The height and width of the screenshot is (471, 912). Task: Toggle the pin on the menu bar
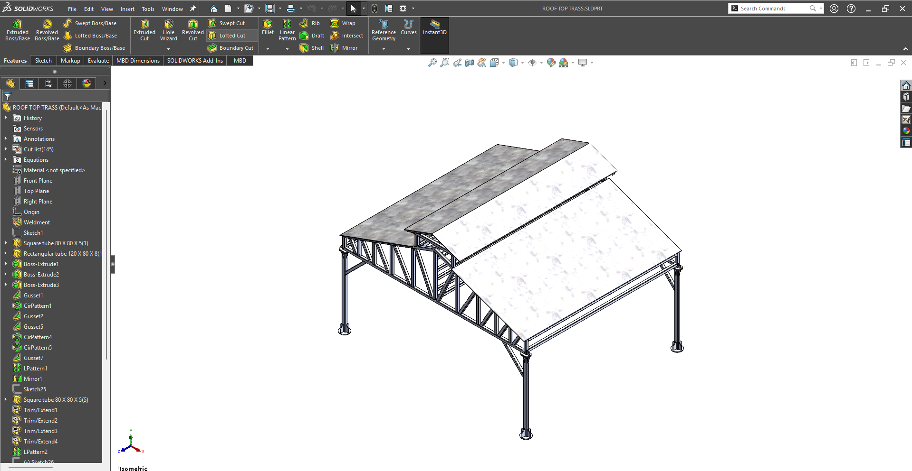(193, 9)
